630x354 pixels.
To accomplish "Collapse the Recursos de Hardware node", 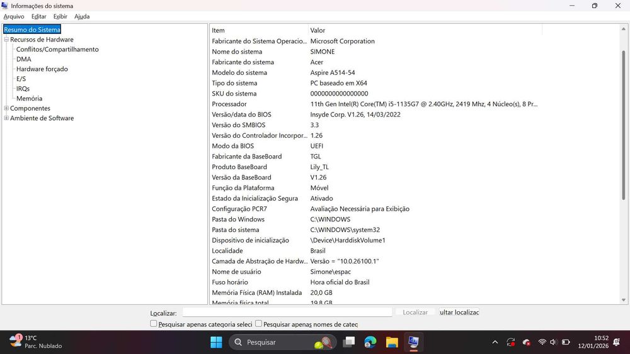I will click(6, 39).
